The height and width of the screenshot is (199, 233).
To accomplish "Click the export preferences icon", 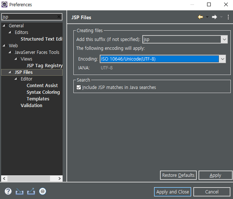I will [x=31, y=191].
